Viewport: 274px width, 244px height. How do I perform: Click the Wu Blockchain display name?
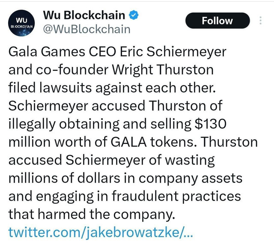pos(84,15)
